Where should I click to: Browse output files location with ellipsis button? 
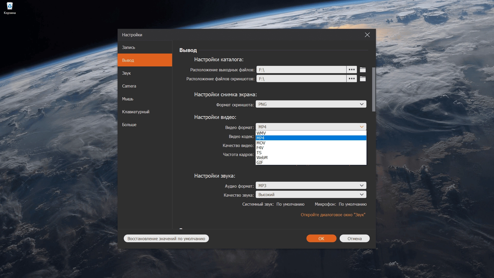point(351,69)
